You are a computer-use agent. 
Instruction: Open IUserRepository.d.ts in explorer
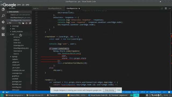click(21, 48)
